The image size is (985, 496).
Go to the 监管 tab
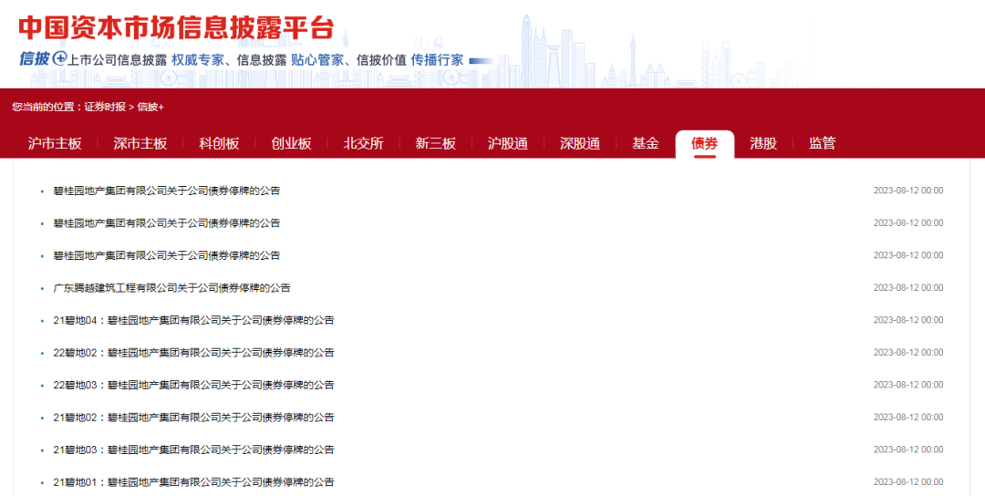[823, 143]
